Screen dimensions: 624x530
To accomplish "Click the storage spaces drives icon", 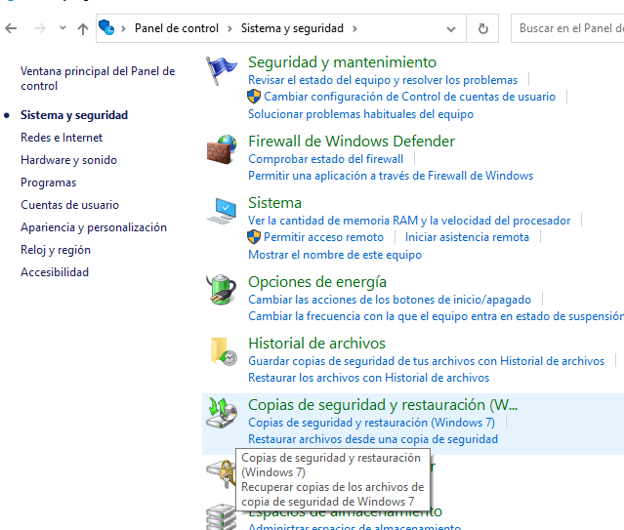I will [x=221, y=517].
